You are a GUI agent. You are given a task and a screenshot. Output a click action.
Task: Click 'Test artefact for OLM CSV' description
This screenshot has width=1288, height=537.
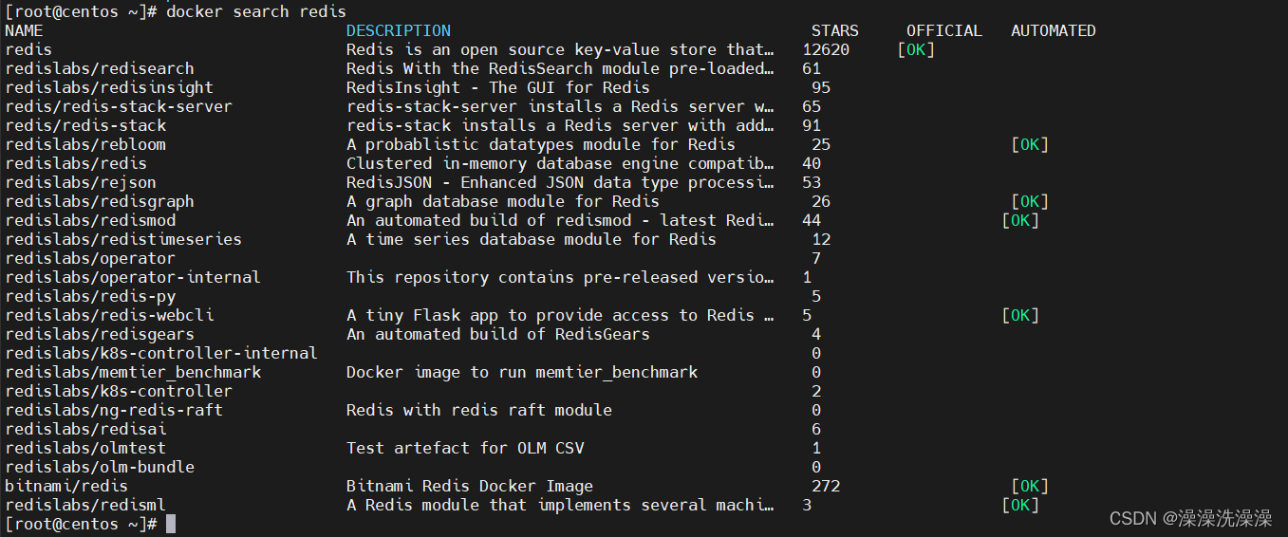pos(465,448)
